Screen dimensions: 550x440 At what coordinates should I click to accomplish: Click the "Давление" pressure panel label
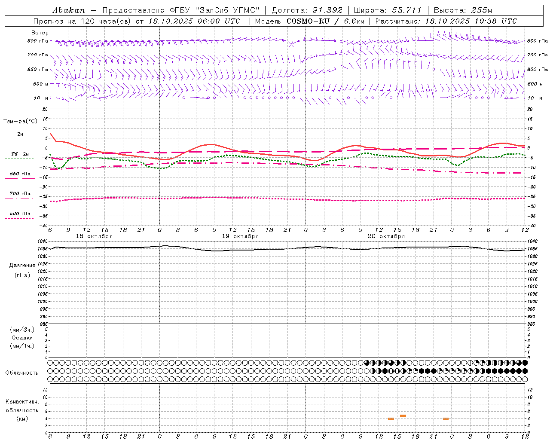22,266
